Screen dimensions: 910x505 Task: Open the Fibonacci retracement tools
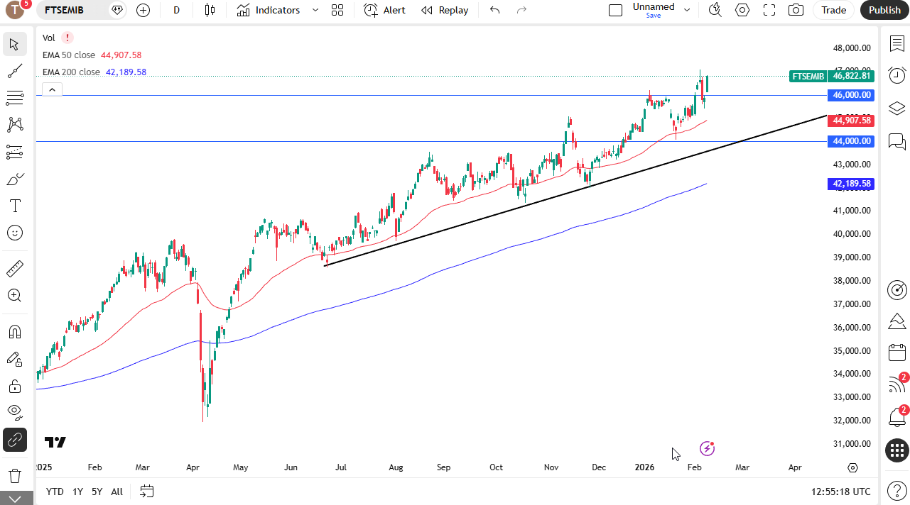click(x=14, y=98)
